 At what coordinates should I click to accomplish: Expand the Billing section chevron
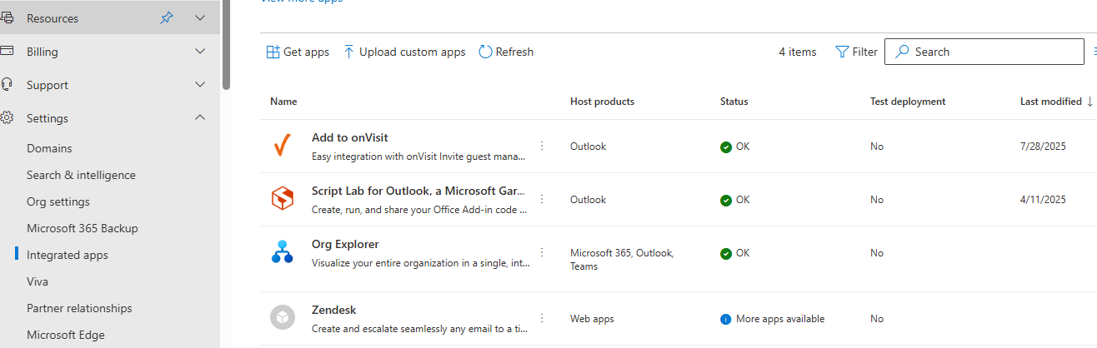tap(200, 51)
